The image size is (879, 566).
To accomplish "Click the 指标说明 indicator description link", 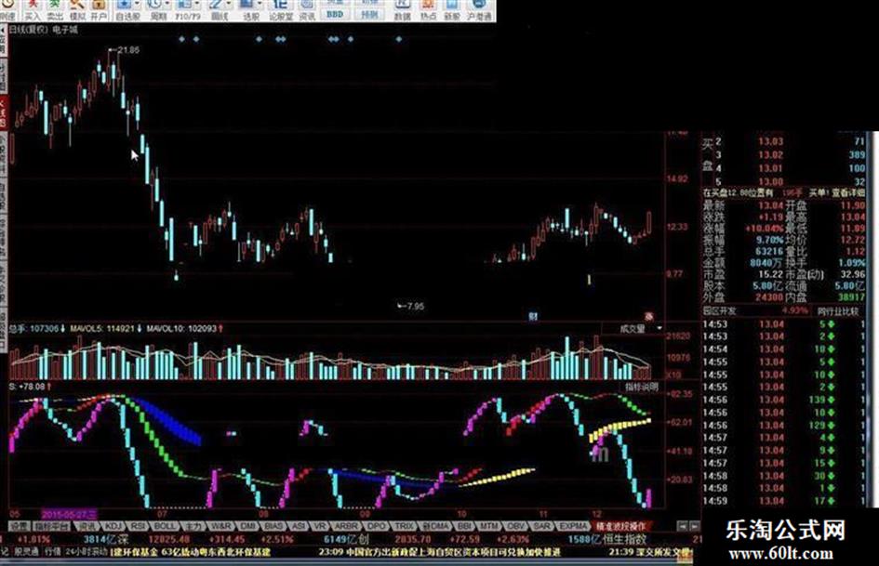I will 642,387.
